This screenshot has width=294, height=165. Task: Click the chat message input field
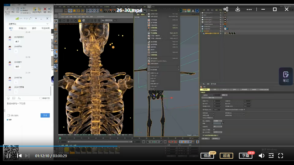tap(28, 107)
